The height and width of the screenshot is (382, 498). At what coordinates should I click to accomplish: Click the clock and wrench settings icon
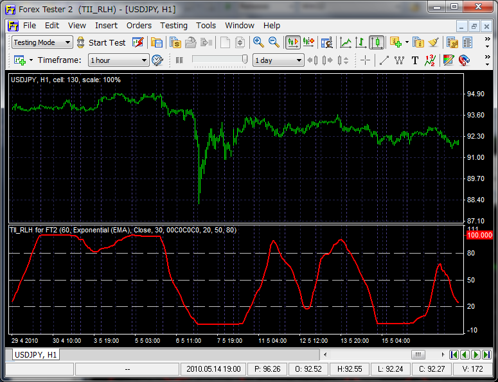coord(157,60)
